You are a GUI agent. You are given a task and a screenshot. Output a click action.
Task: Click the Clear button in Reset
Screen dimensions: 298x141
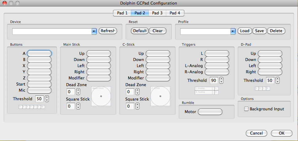[x=158, y=31]
